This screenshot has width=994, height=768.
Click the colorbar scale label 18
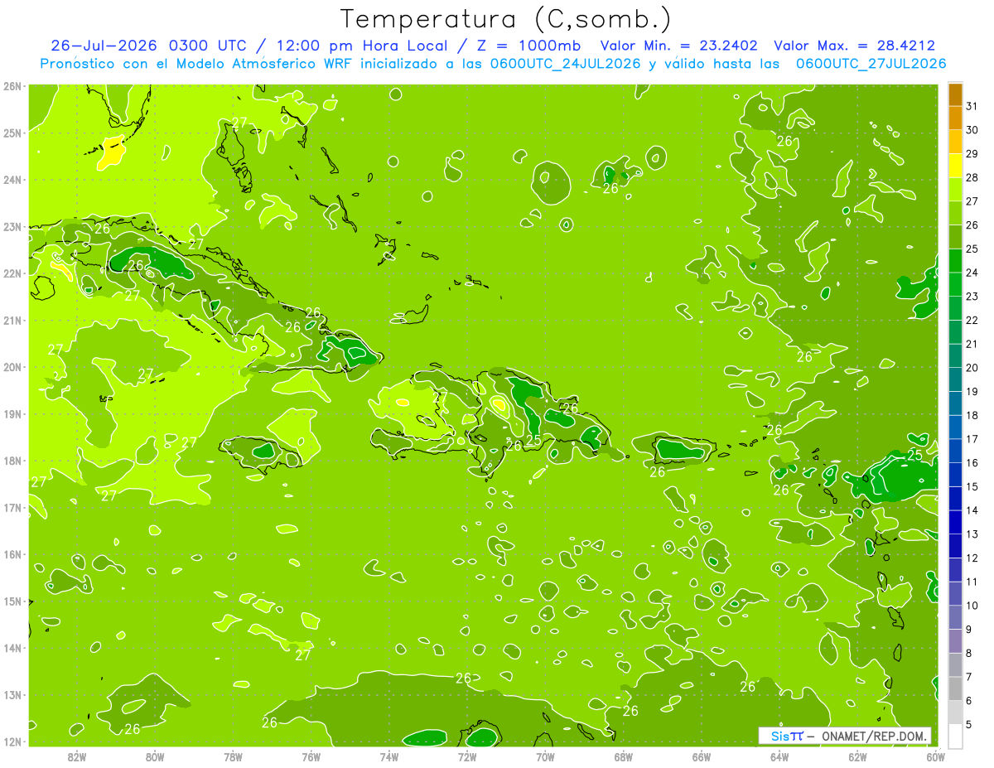(972, 415)
